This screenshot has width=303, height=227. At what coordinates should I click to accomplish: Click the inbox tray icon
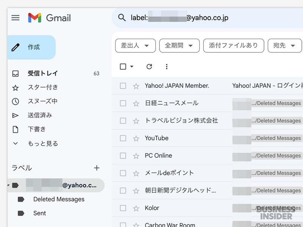point(16,73)
